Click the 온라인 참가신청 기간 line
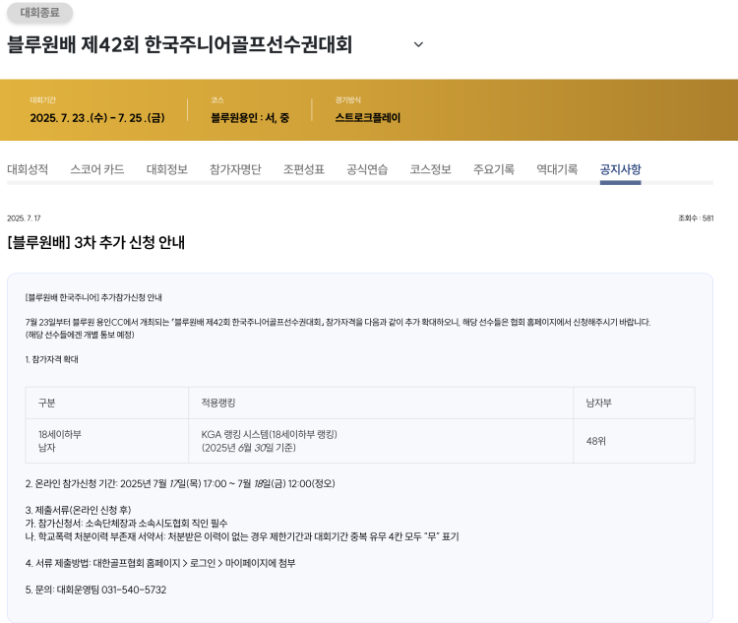 [180, 484]
